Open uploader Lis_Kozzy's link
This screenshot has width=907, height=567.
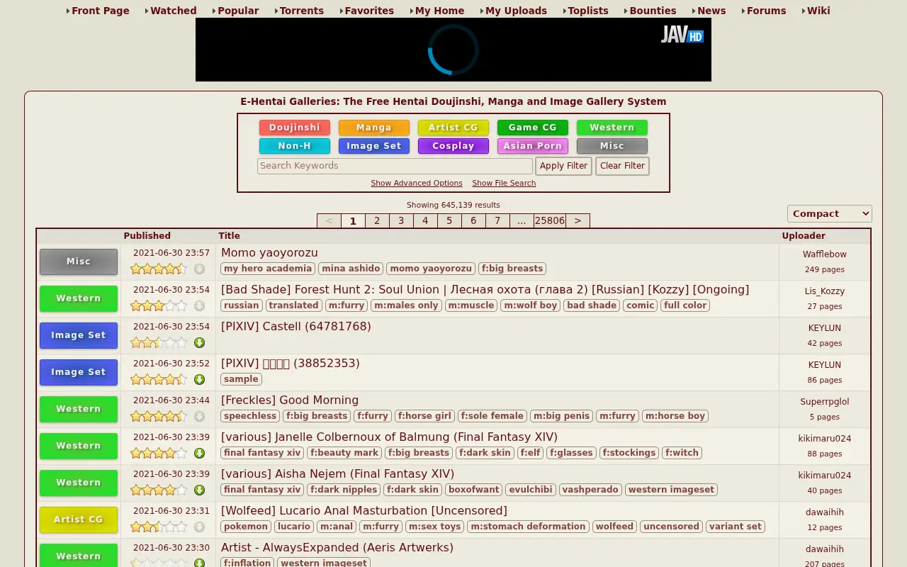[x=825, y=291]
